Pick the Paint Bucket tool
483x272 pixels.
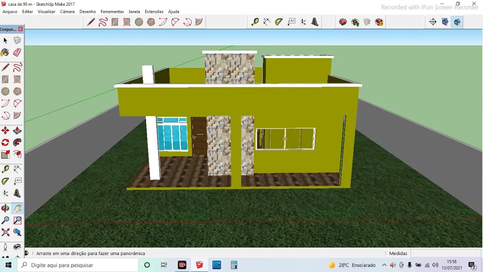pos(5,53)
